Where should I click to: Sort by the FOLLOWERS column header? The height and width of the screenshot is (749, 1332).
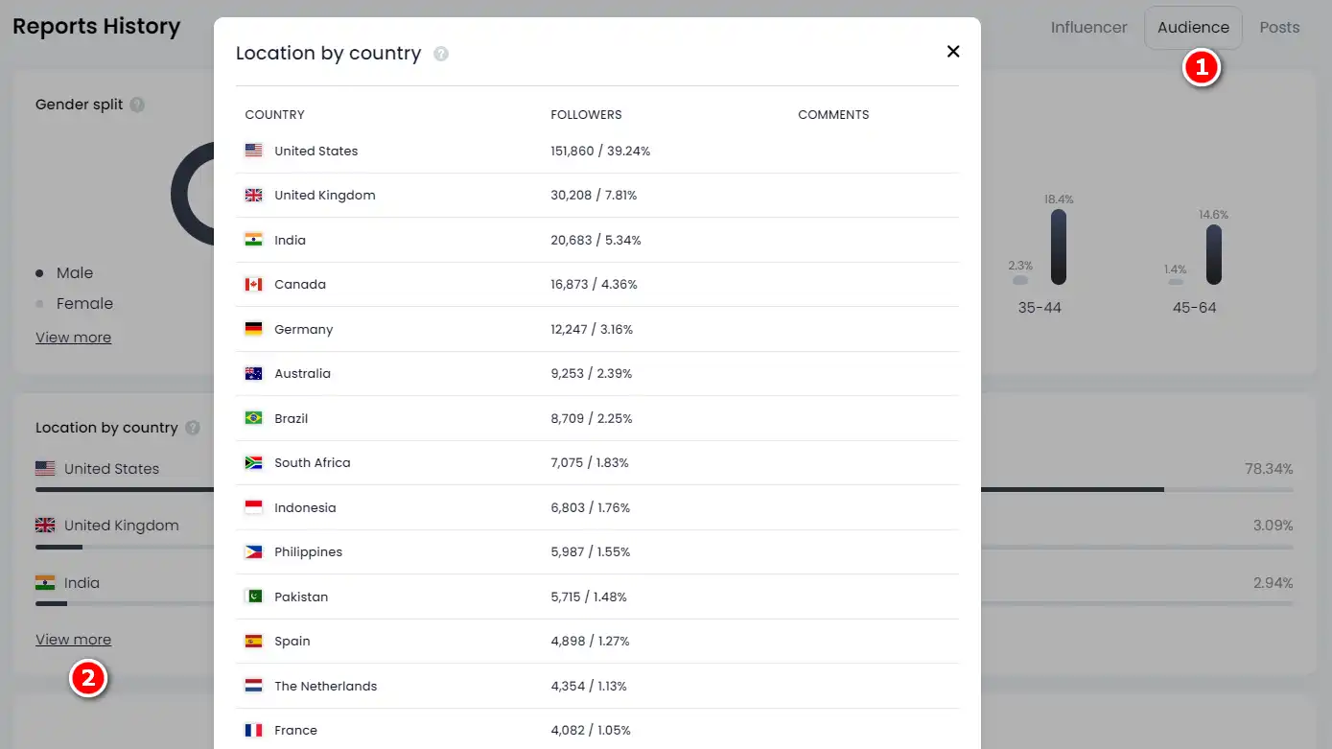tap(586, 114)
